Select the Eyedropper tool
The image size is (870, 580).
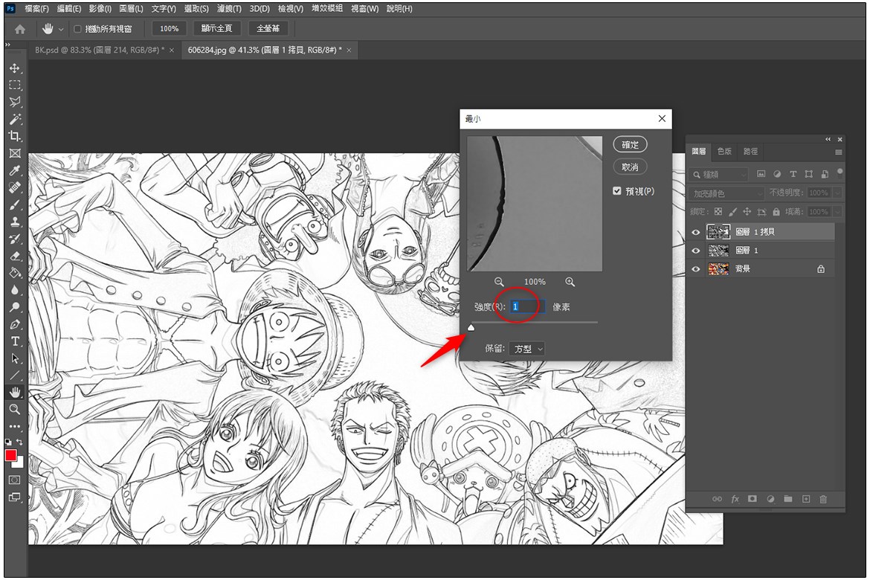tap(15, 170)
